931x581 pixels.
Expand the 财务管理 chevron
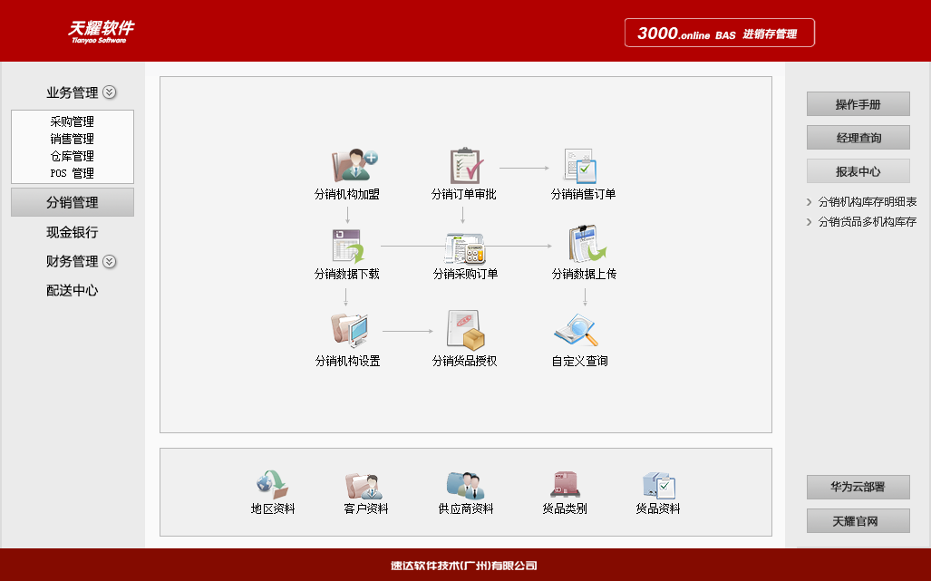coord(111,262)
